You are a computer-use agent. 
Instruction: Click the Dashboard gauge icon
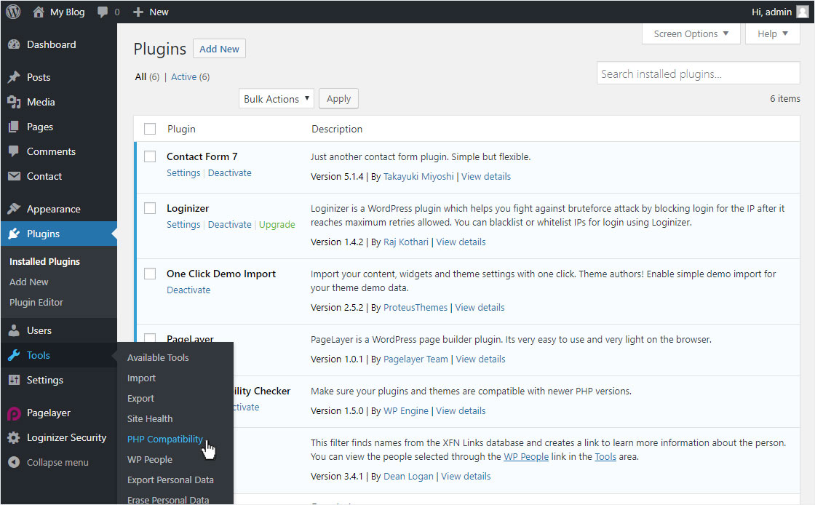(14, 44)
